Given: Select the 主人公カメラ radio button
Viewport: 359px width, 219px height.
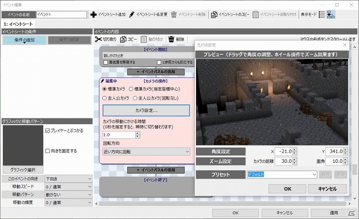Looking at the screenshot, I should pyautogui.click(x=105, y=98).
